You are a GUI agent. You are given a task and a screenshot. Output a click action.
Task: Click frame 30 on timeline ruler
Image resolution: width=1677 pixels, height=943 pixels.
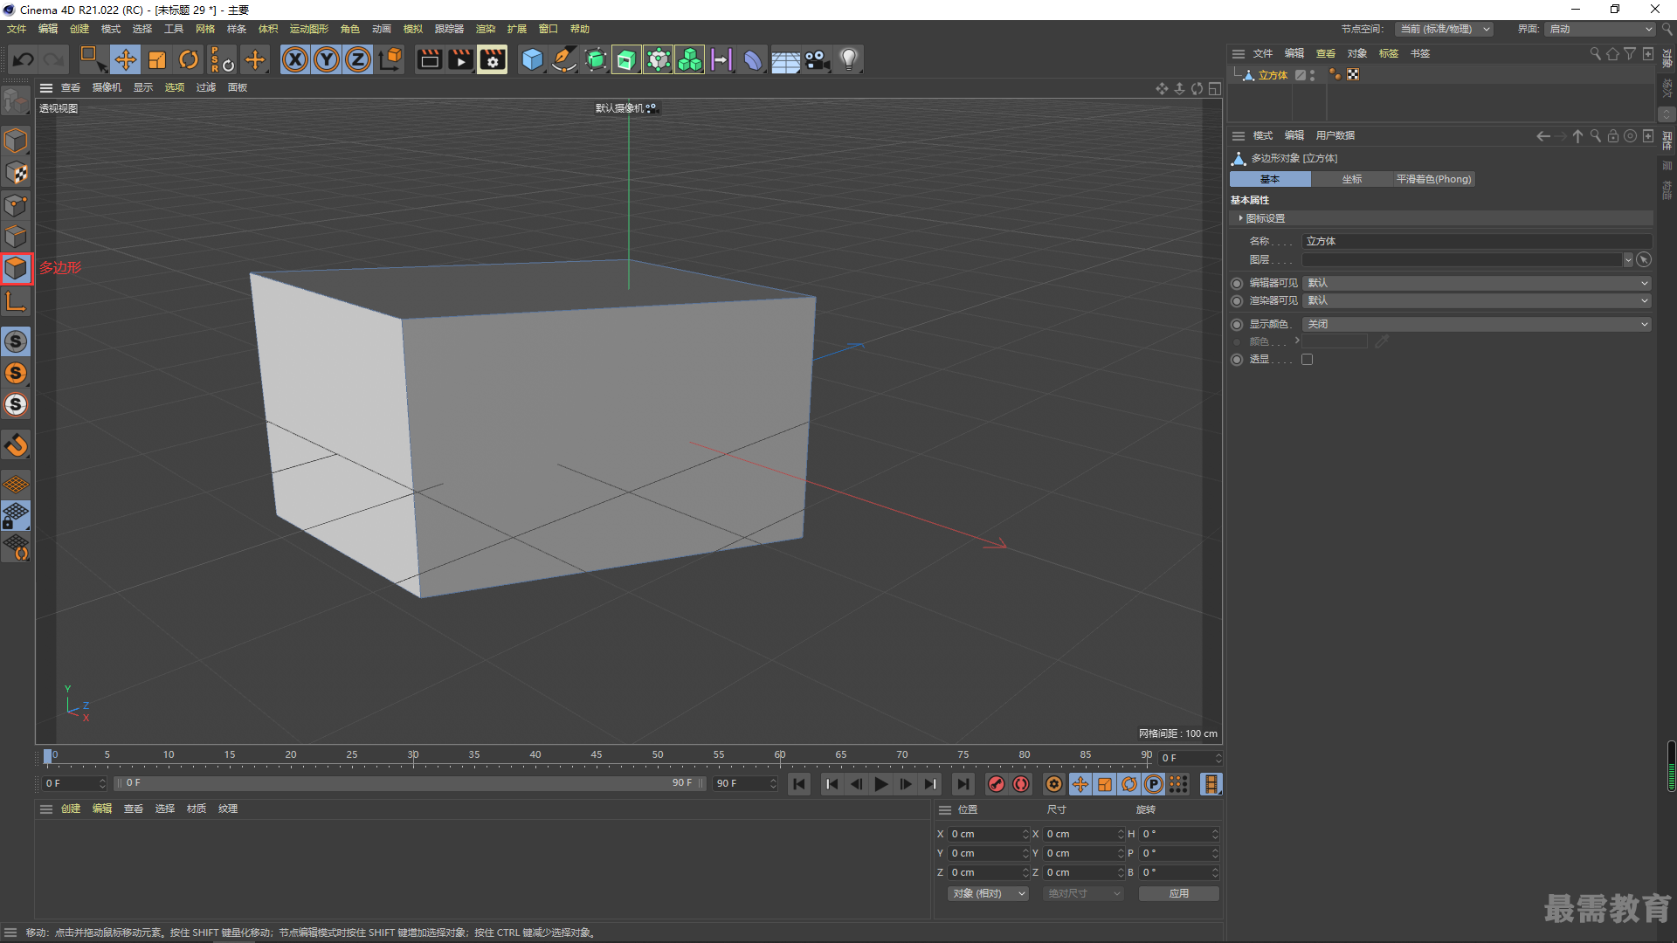(413, 755)
